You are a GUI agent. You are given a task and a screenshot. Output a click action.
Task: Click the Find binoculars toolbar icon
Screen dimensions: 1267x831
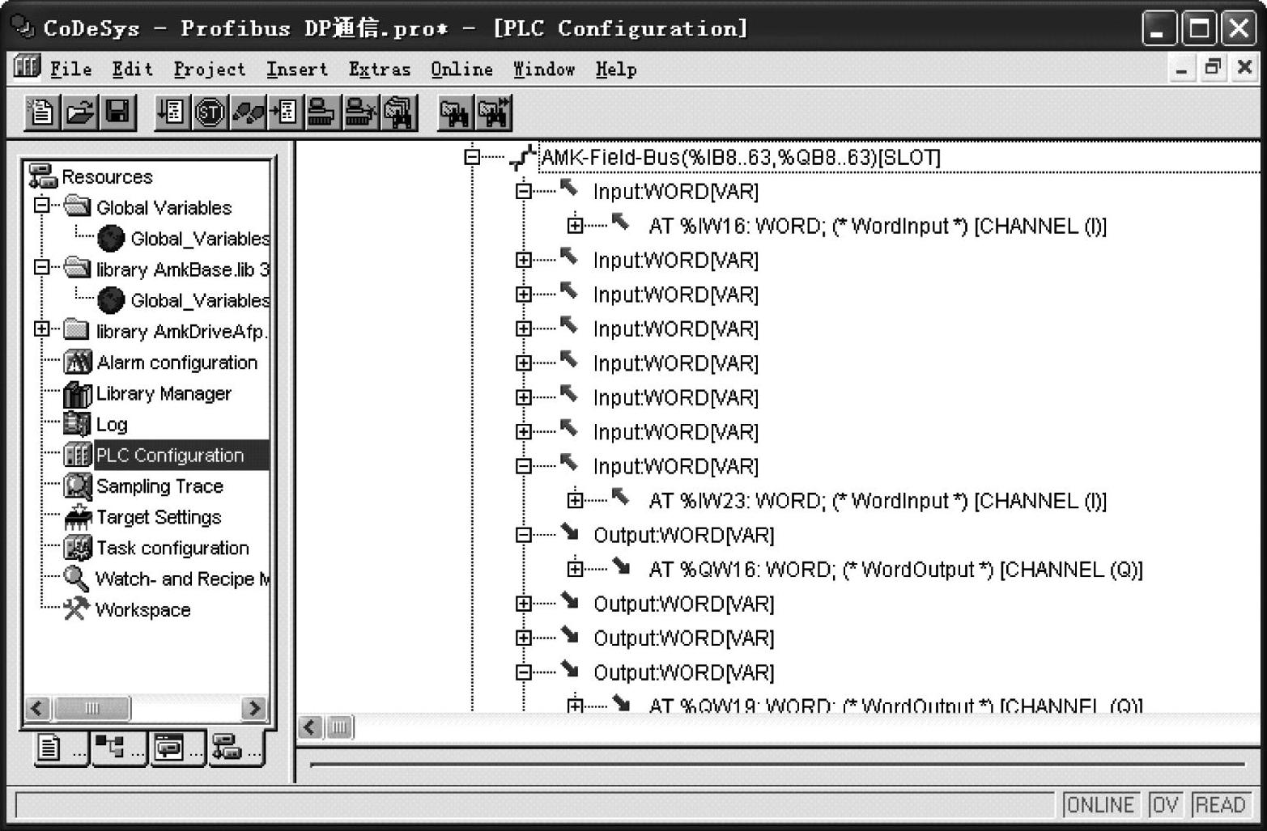click(455, 112)
